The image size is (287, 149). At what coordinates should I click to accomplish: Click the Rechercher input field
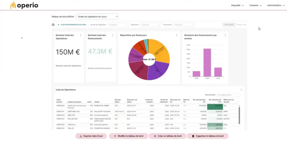click(x=228, y=95)
